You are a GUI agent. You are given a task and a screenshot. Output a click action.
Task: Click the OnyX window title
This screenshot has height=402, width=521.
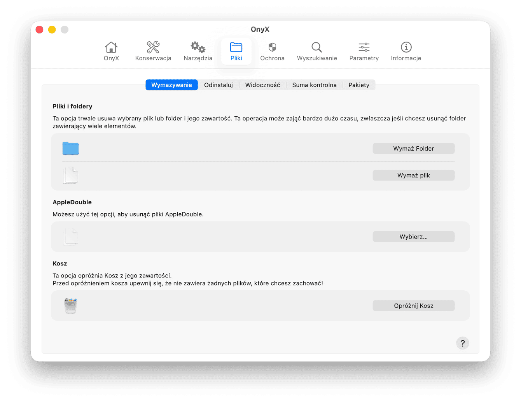[x=260, y=29]
